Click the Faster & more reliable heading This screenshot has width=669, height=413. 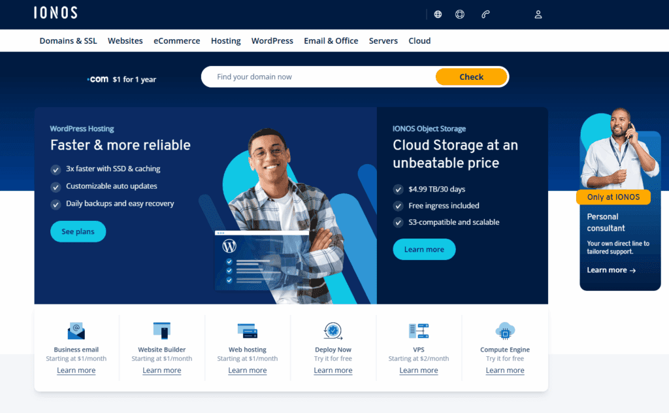click(x=120, y=145)
